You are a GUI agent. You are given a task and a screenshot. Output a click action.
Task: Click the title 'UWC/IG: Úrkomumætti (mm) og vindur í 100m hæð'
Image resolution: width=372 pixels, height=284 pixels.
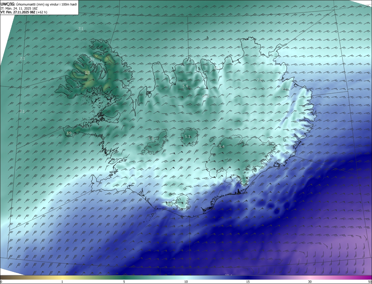(39, 4)
